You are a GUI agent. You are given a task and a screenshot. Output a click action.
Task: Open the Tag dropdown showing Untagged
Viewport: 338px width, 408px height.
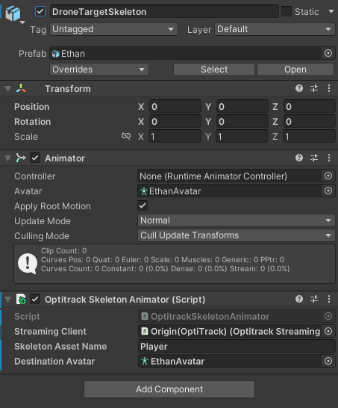click(114, 29)
